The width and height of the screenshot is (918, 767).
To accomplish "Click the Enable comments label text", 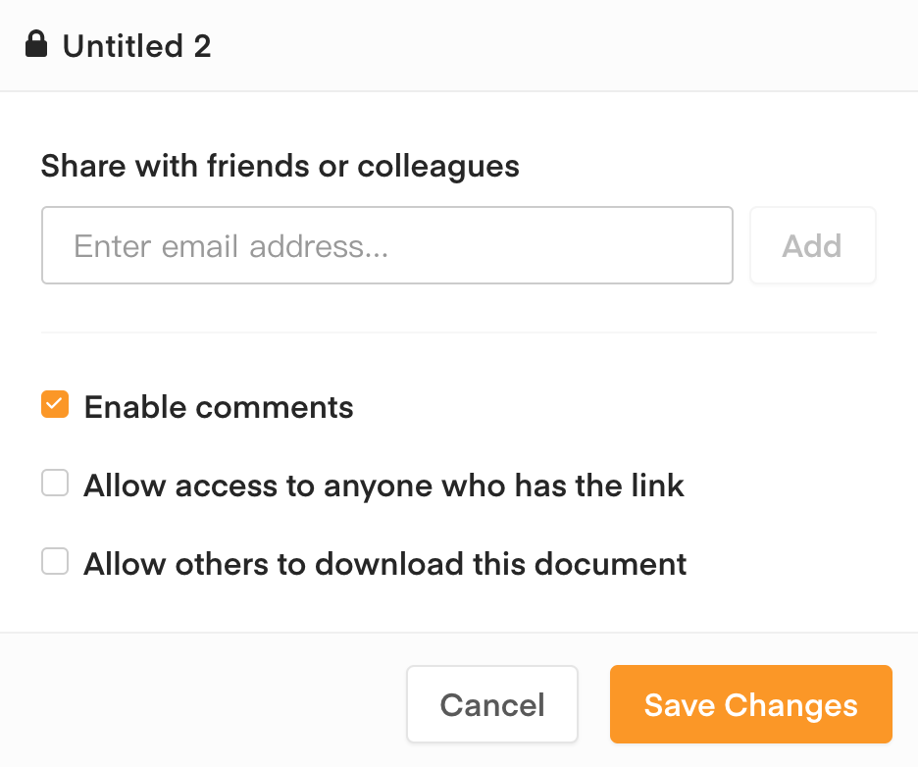I will click(219, 407).
